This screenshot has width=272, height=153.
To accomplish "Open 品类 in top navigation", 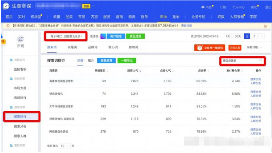I will point(69,17).
